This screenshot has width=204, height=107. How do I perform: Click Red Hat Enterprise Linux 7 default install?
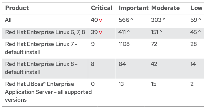tap(41, 48)
